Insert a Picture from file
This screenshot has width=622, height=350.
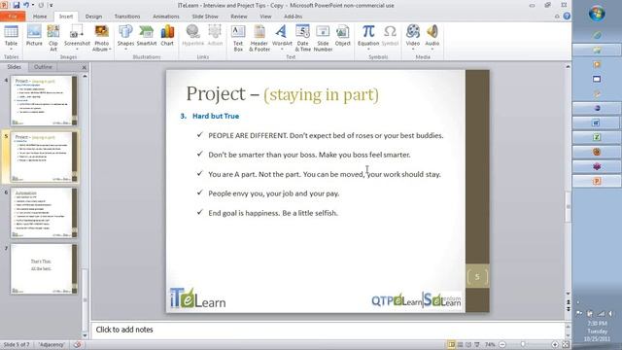pos(34,35)
